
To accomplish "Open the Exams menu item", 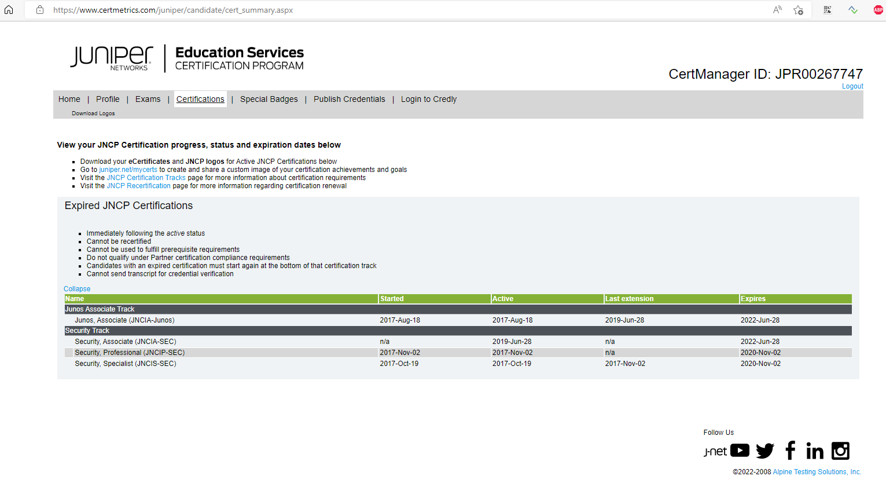I will [148, 99].
